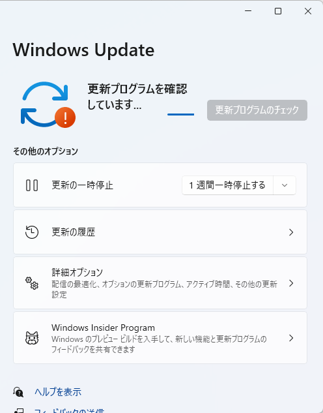Click the gears icon for 詳細オプション
The height and width of the screenshot is (413, 323).
pos(32,283)
